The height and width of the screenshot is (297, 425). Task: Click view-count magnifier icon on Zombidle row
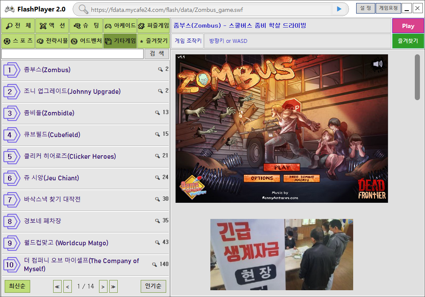coord(158,112)
